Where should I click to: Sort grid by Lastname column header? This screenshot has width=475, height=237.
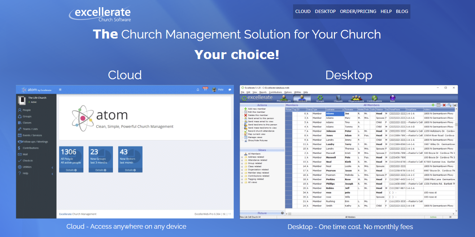pyautogui.click(x=335, y=109)
